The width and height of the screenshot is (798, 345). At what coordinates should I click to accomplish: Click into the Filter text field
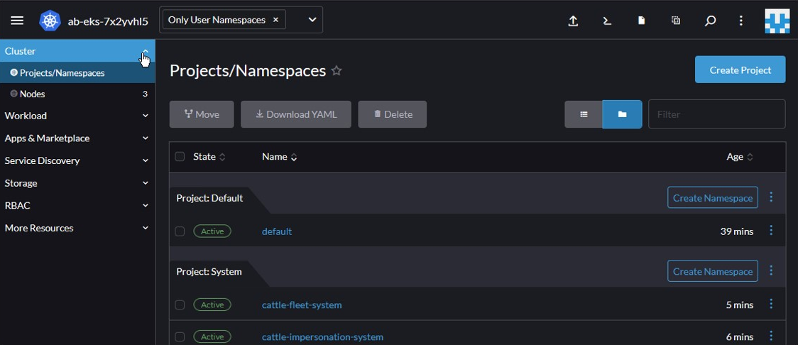click(716, 114)
